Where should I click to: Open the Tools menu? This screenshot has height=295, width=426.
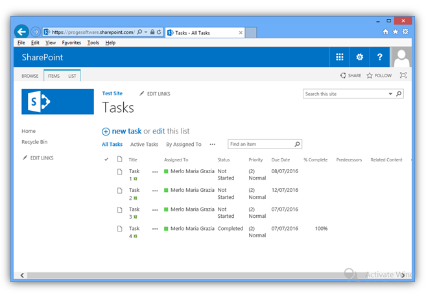tap(93, 43)
